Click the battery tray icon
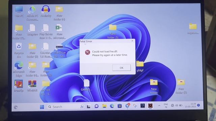 click(181, 105)
